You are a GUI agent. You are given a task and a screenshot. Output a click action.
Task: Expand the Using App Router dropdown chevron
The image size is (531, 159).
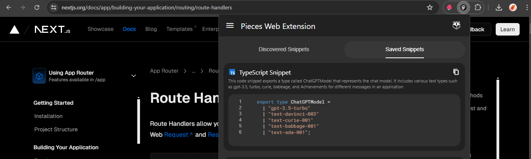pyautogui.click(x=134, y=76)
